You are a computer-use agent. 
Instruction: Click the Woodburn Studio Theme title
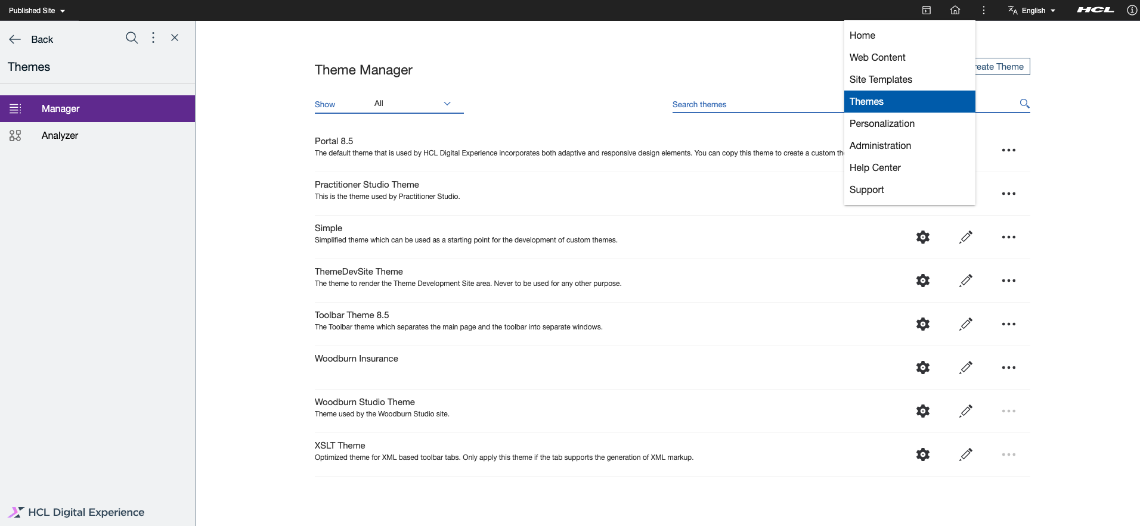coord(365,402)
